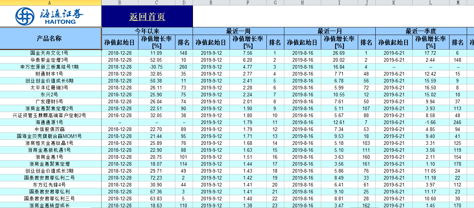Select column L header
474x208 pixels.
[431, 3]
